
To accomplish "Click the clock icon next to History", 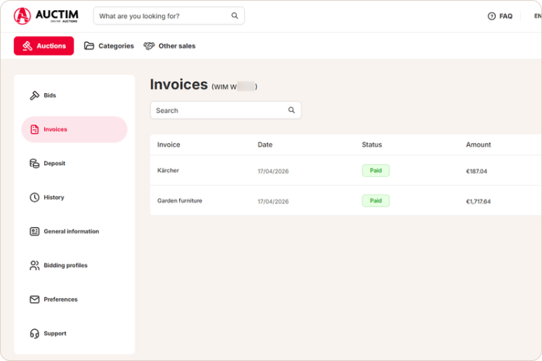I will (34, 197).
